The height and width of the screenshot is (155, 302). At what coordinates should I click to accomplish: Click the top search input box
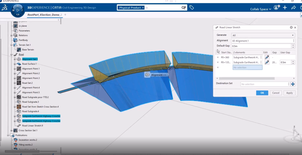163,8
